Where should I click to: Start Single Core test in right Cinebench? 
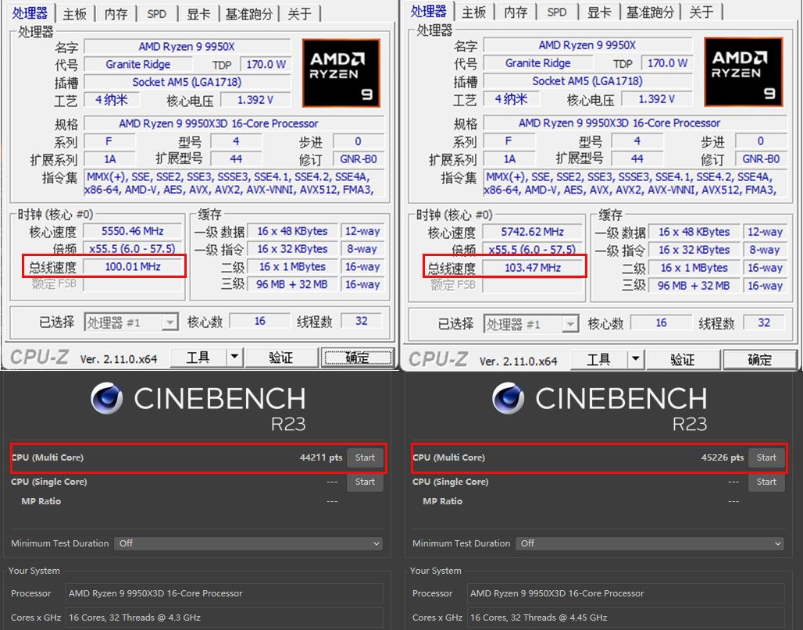click(x=766, y=482)
